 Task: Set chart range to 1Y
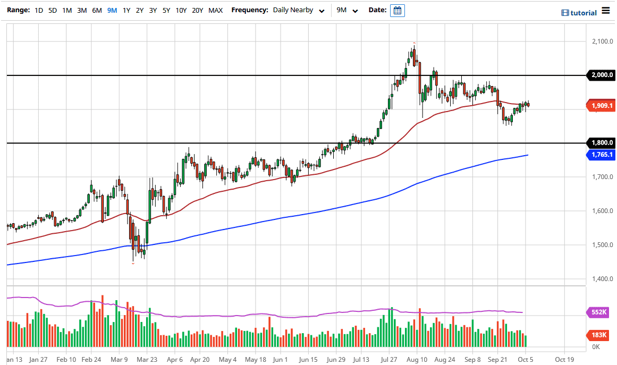tap(126, 10)
